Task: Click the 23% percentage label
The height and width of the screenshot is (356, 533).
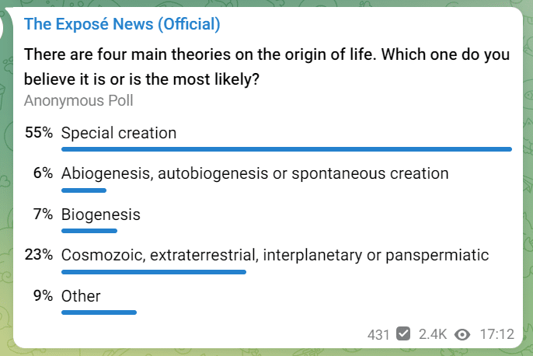Action: point(39,254)
